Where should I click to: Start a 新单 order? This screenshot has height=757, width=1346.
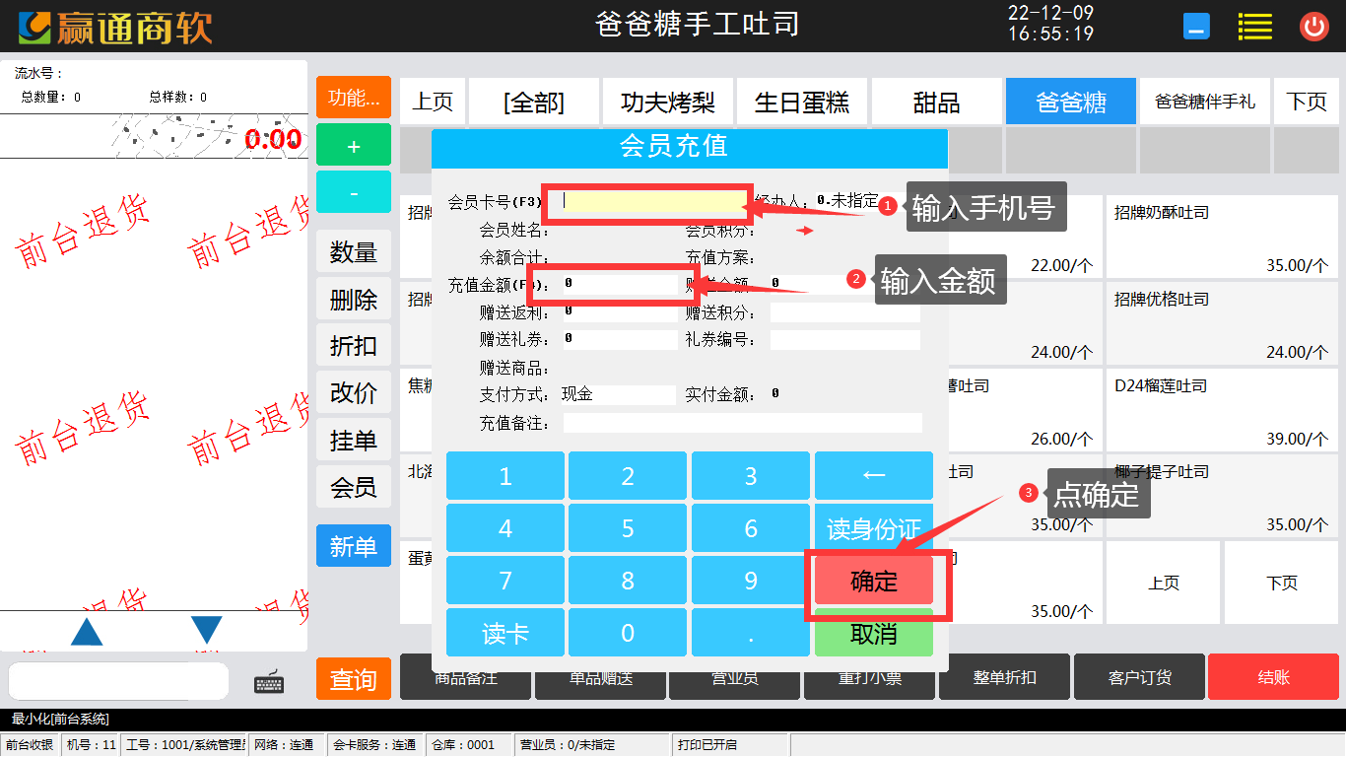tap(354, 546)
